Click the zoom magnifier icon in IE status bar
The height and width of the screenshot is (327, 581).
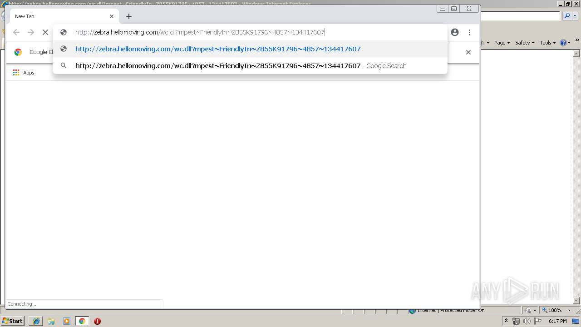[x=545, y=310]
